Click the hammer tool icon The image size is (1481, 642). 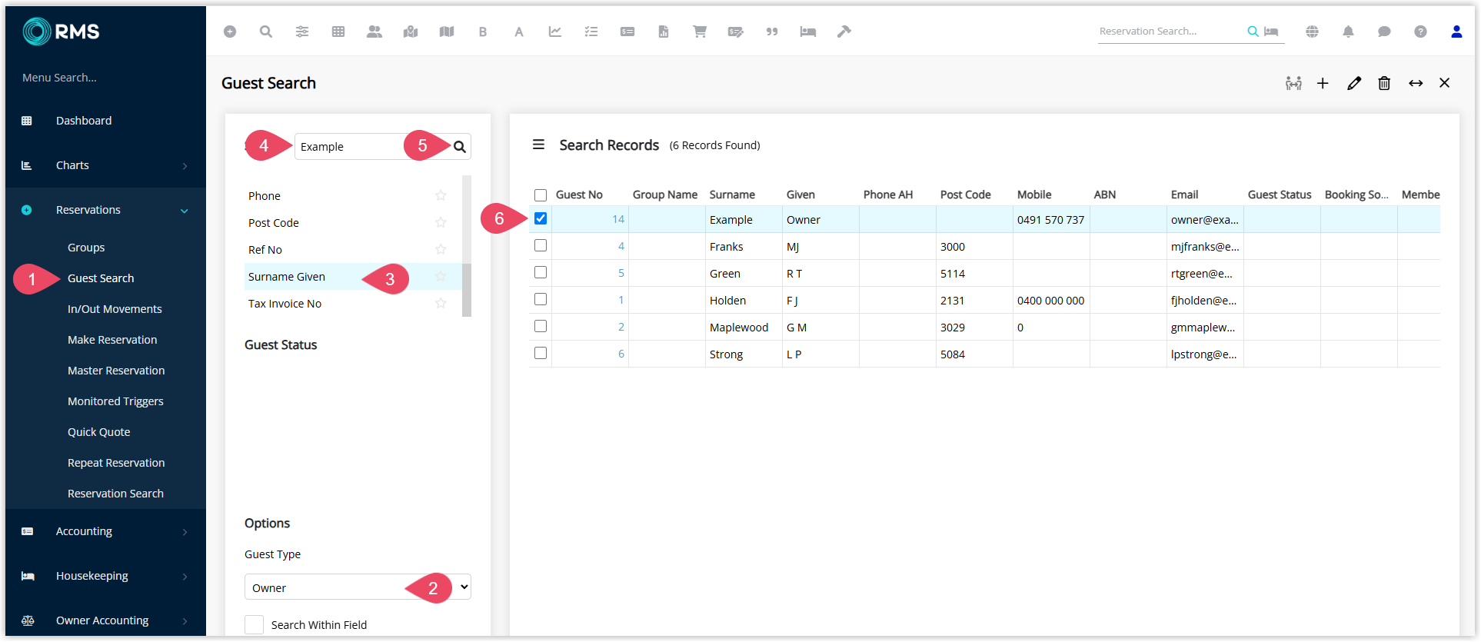[844, 32]
